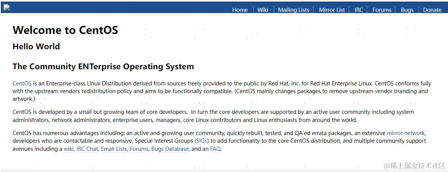448x172 pixels.
Task: Follow the CentOS link starting the first paragraph
Action: (x=22, y=83)
